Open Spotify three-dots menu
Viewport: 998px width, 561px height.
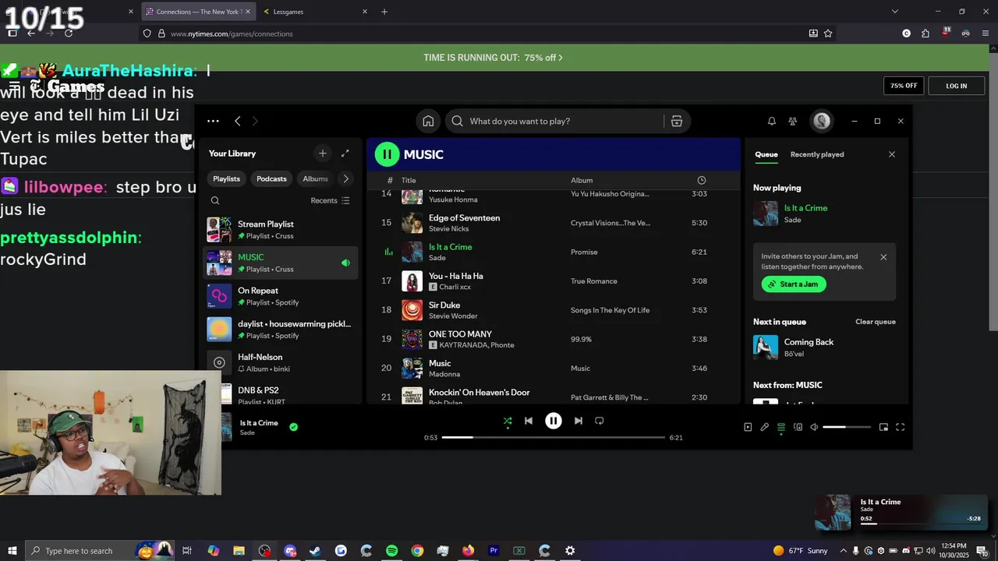(213, 121)
